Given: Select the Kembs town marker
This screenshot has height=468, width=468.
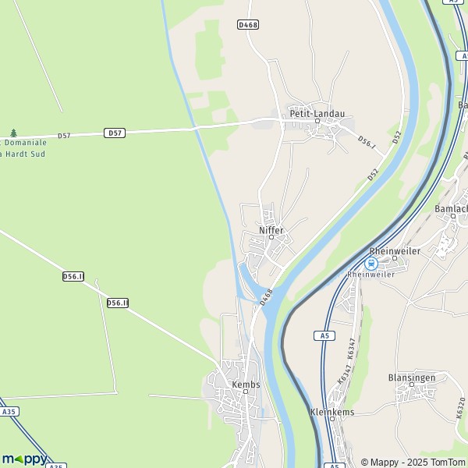Looking at the screenshot, I should (246, 392).
